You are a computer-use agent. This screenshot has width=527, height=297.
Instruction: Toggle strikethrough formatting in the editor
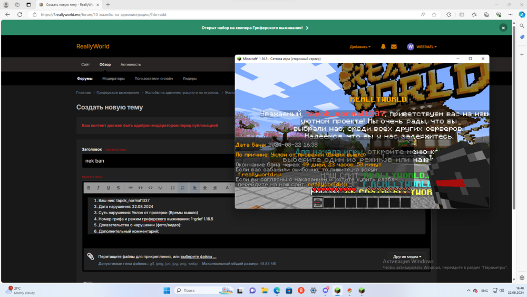coord(118,188)
